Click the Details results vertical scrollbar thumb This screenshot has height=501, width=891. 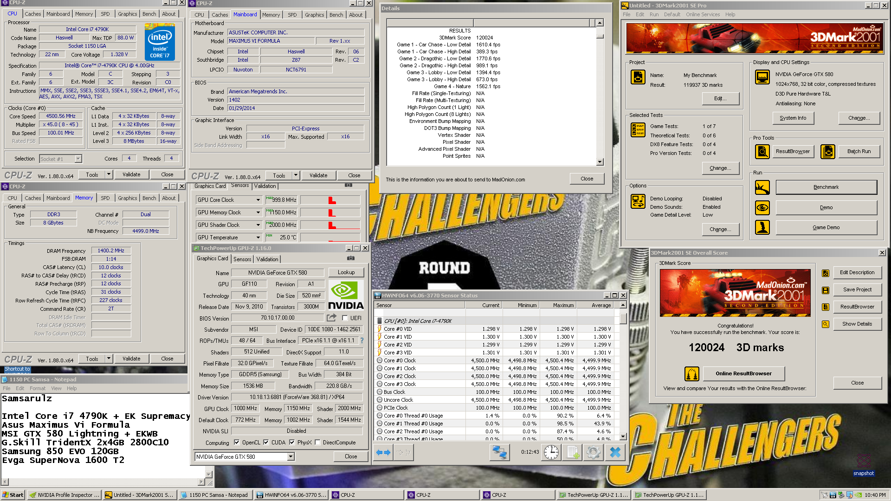click(600, 36)
